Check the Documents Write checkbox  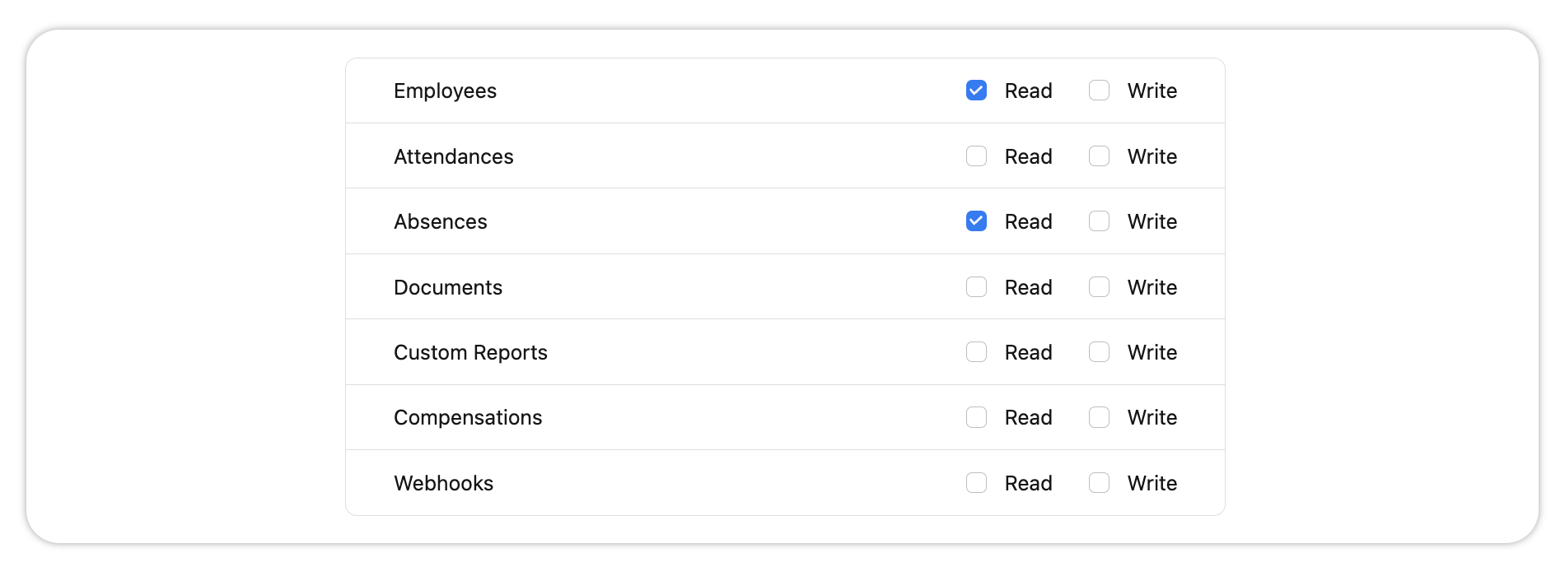pyautogui.click(x=1099, y=287)
